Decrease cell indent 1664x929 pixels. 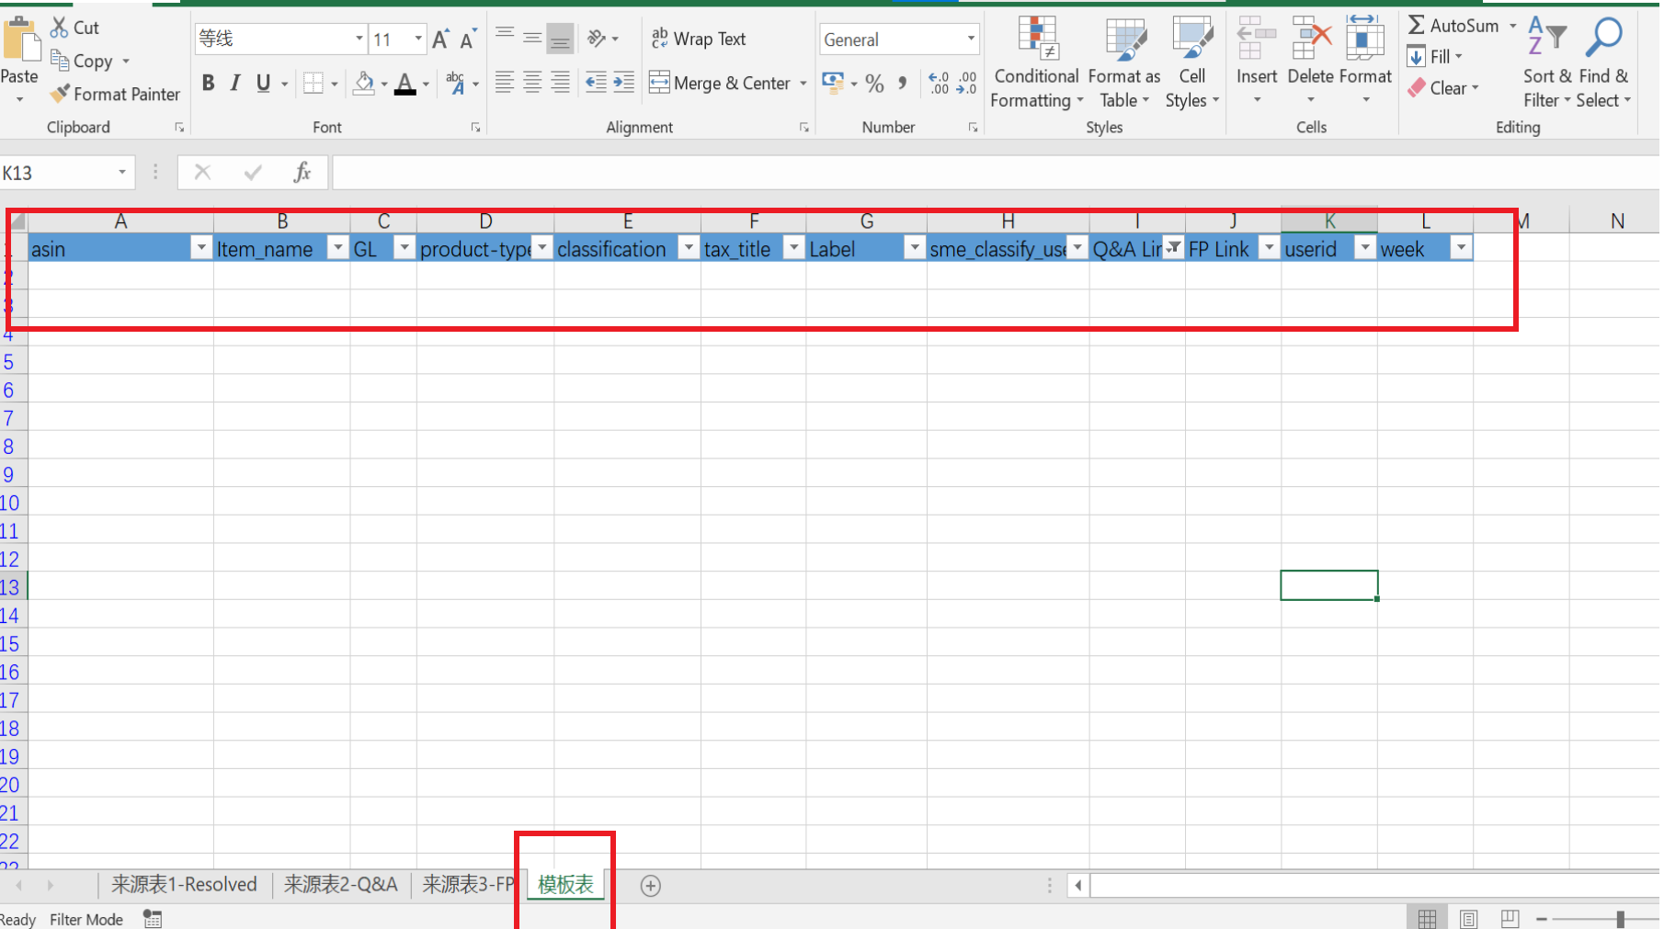coord(596,83)
